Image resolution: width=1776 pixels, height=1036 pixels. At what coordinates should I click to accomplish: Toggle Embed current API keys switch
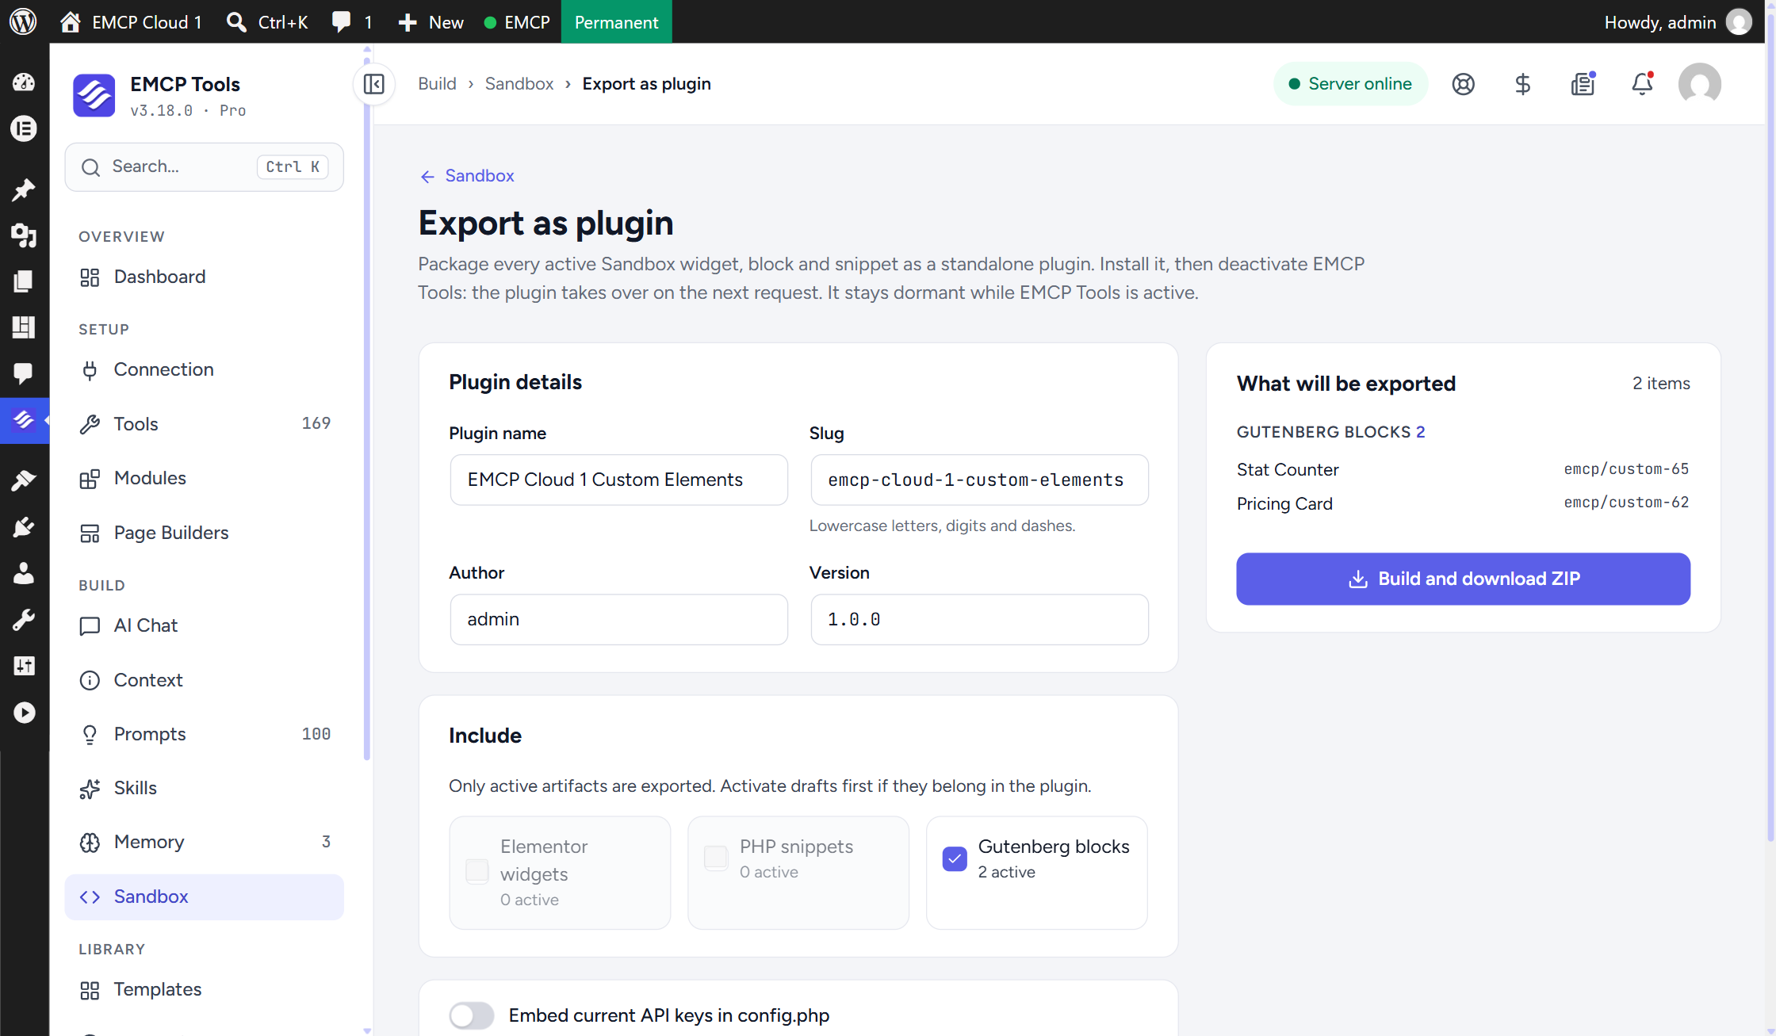tap(472, 1015)
